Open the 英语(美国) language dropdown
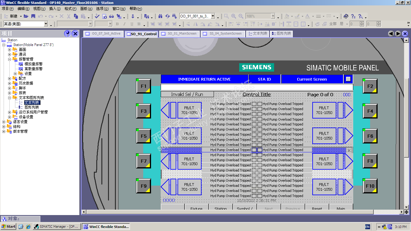The height and width of the screenshot is (231, 411). pyautogui.click(x=46, y=24)
